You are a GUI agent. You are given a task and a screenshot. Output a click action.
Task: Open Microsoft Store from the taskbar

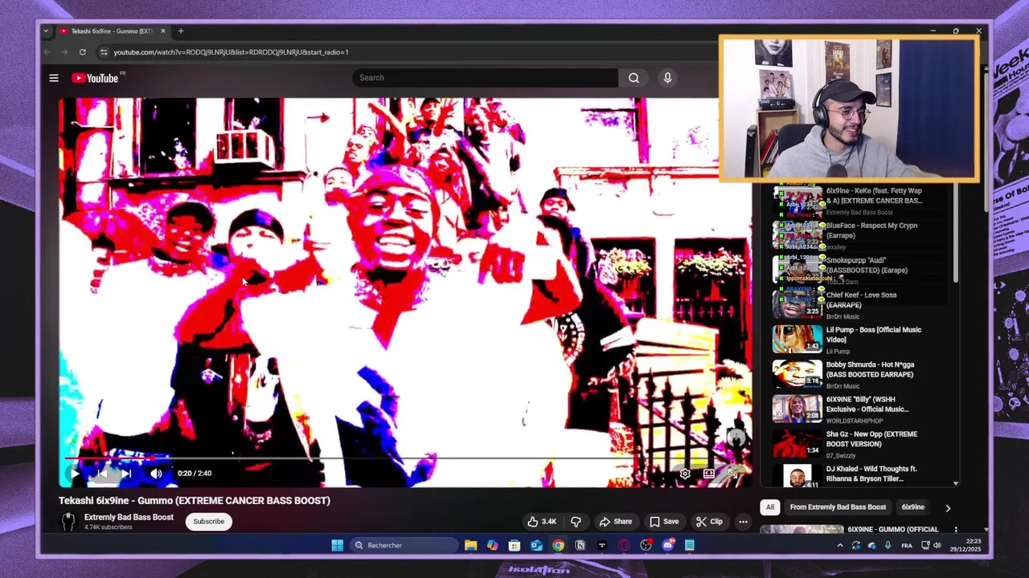[x=514, y=546]
